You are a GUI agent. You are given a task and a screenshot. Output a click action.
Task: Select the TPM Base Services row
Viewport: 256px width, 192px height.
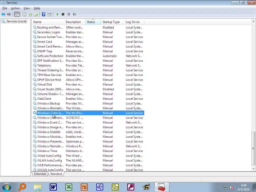[x=88, y=75]
